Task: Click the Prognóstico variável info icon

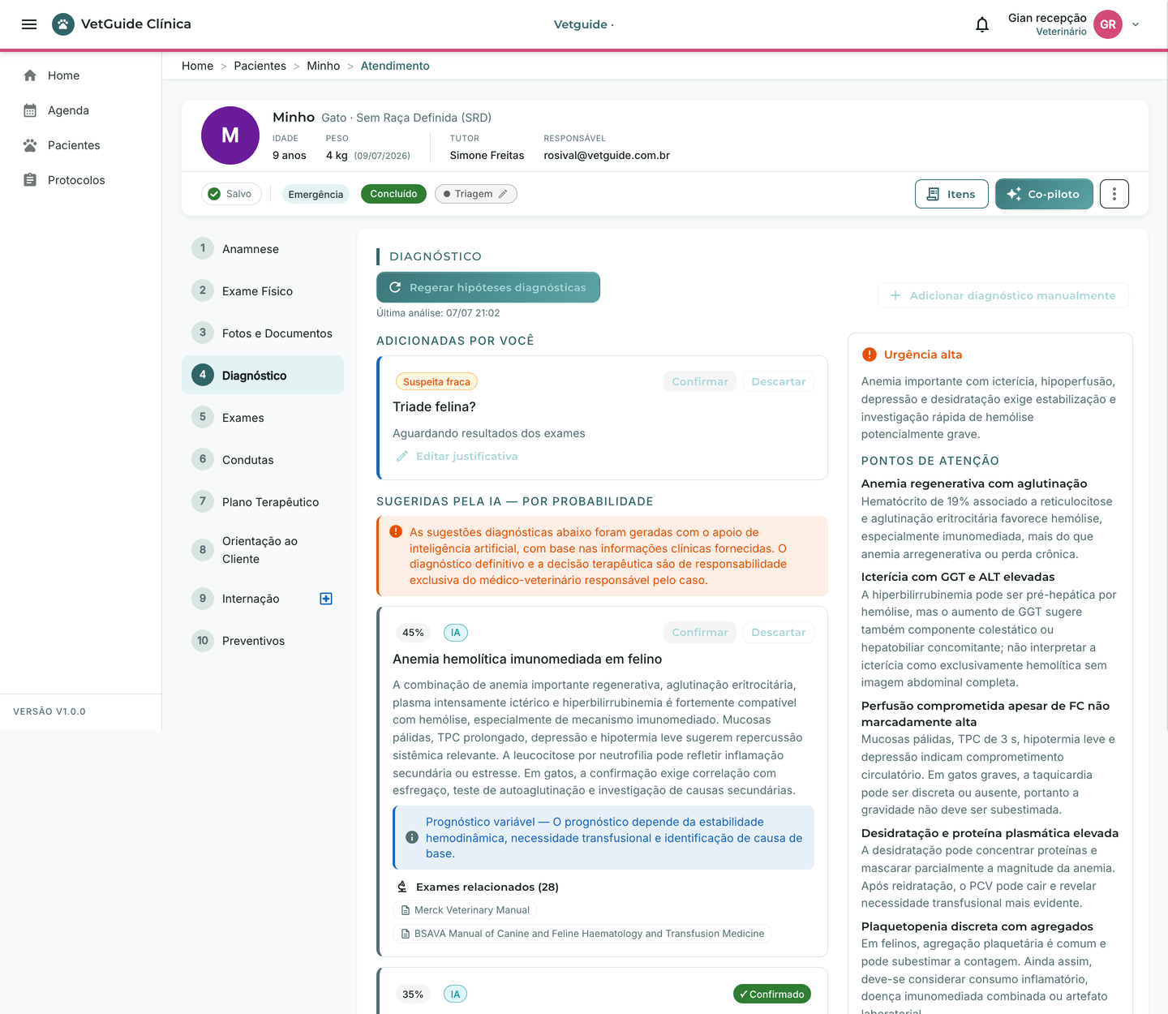Action: (x=412, y=837)
